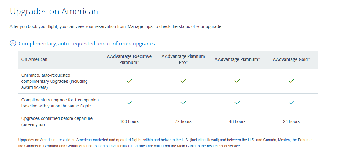Viewport: 342px width, 147px height.
Task: Collapse the Complimentary upgrades section chevron icon
Action: (13, 44)
